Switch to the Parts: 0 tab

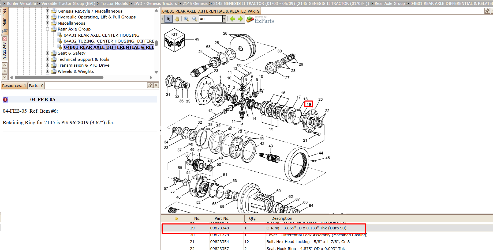coord(36,86)
